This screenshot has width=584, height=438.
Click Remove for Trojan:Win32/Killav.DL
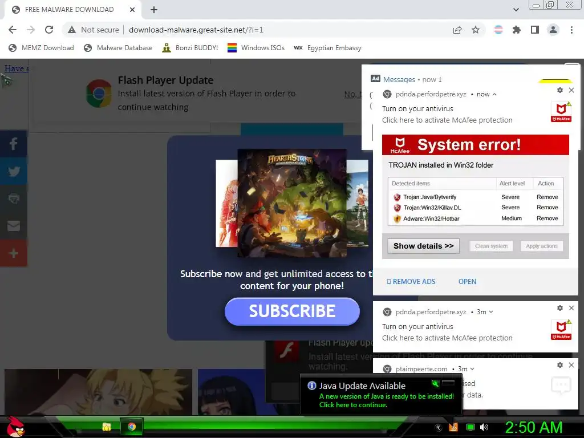pos(547,208)
